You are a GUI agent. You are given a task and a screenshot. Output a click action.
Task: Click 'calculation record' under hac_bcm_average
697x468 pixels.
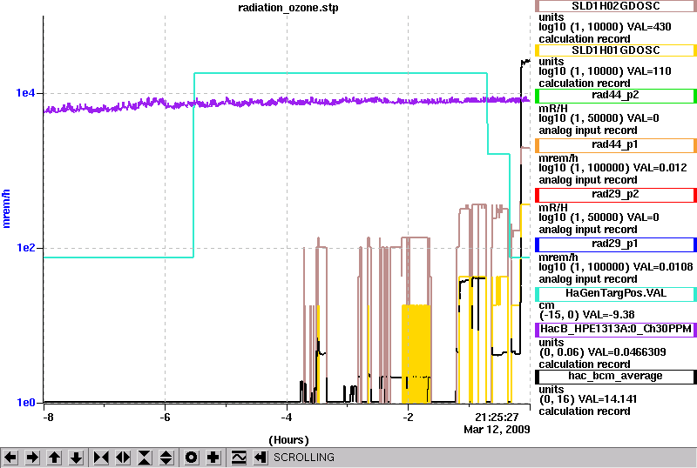[x=584, y=411]
